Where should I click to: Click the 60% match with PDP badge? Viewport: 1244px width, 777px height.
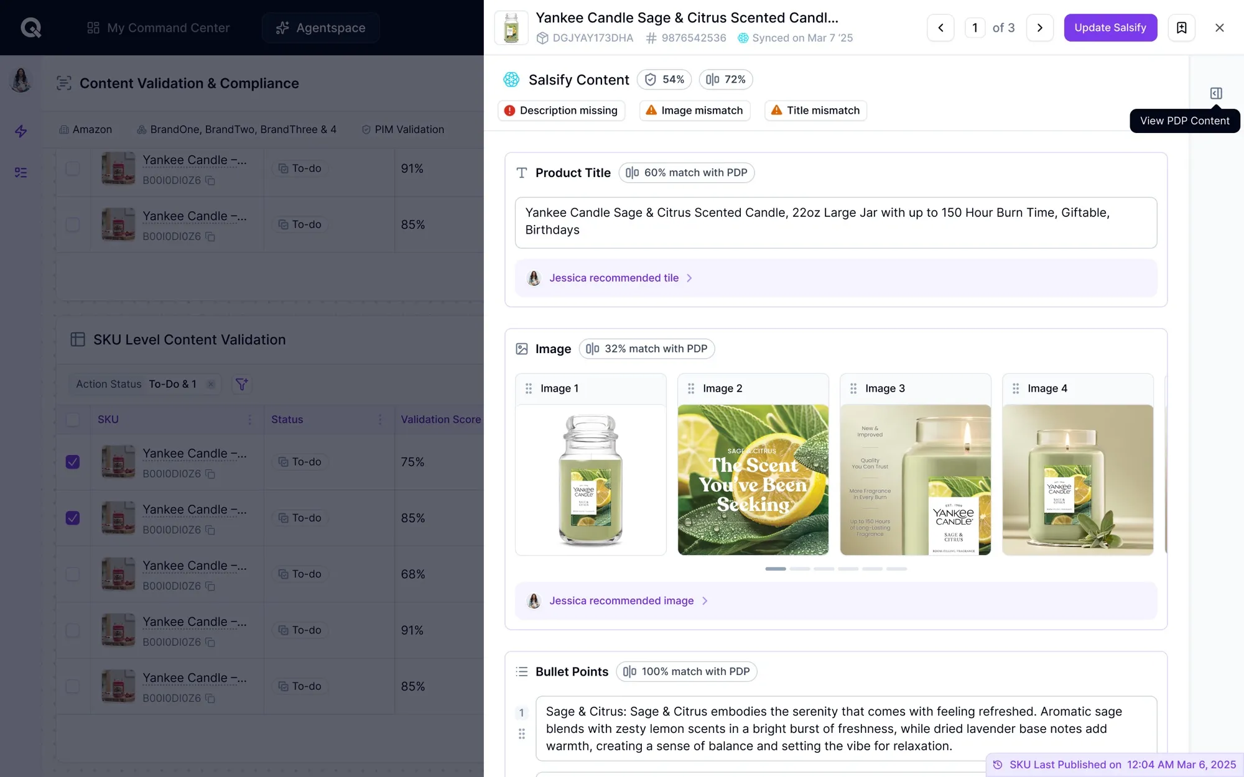coord(687,173)
